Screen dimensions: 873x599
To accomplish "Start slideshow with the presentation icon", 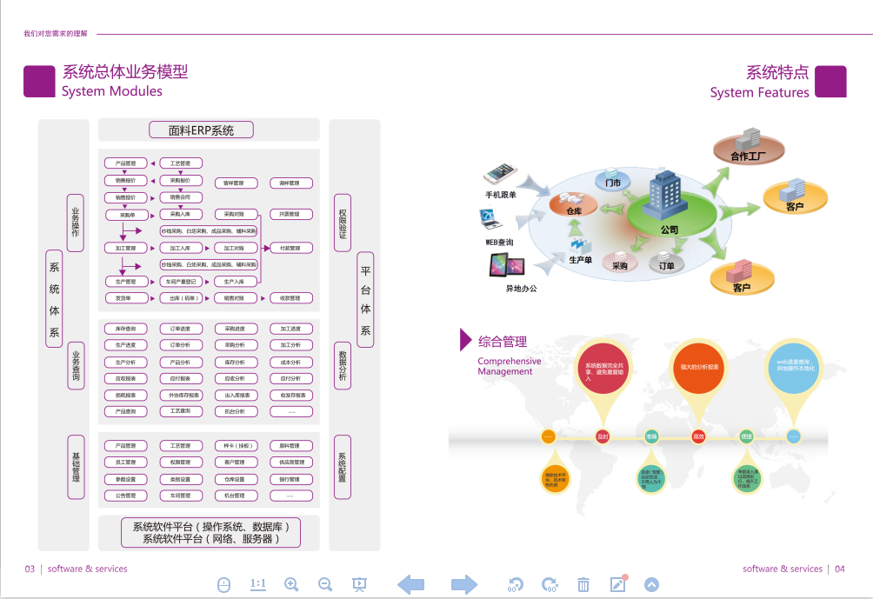I will pyautogui.click(x=359, y=584).
